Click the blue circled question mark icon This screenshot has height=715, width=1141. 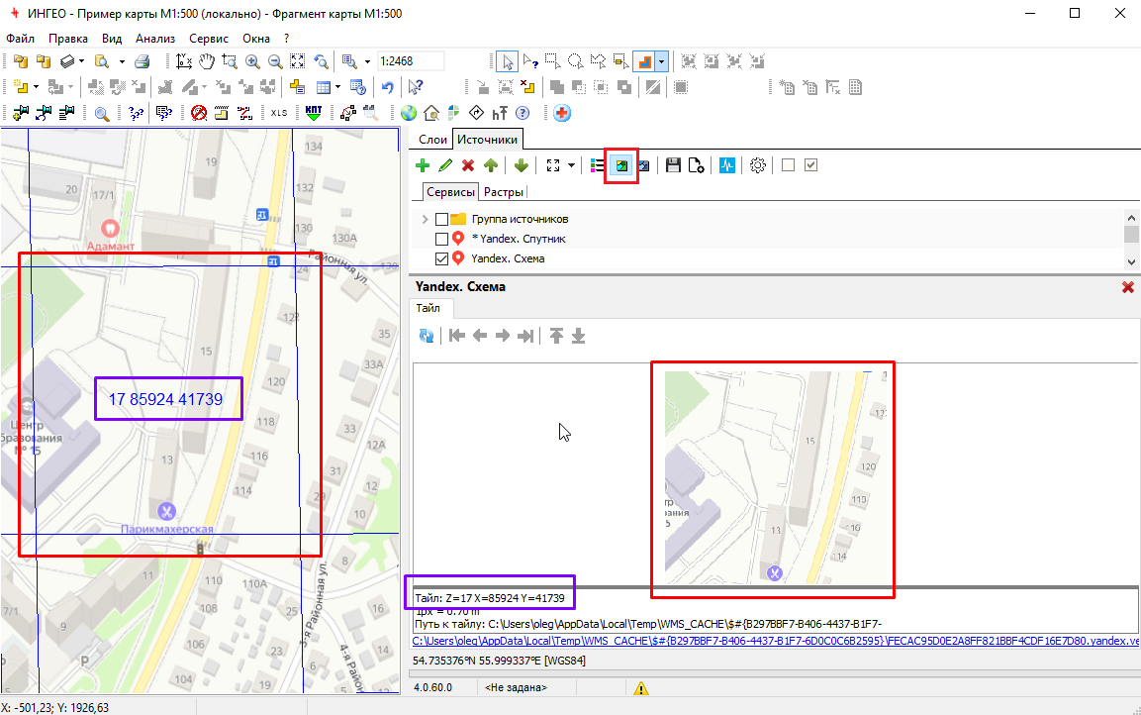(x=523, y=113)
